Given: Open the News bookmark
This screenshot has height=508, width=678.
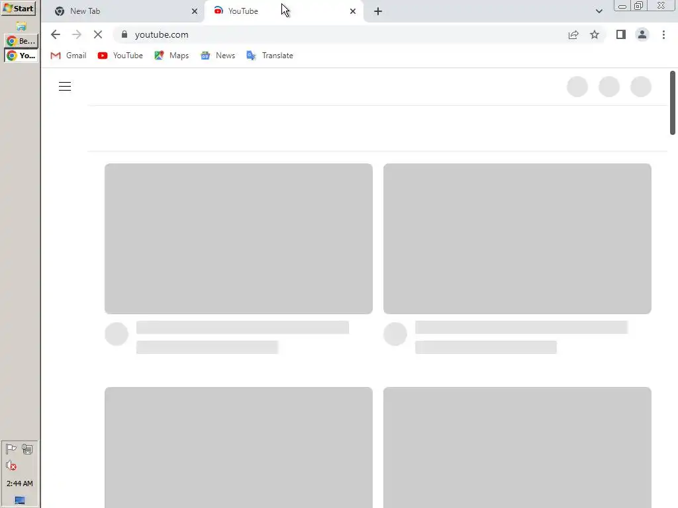Looking at the screenshot, I should pos(218,56).
